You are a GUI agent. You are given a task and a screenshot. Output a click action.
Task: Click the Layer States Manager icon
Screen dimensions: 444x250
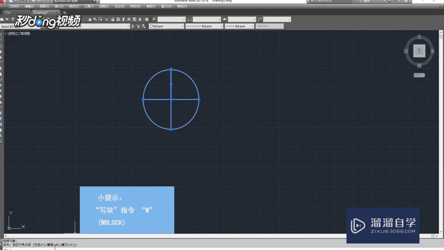tap(144, 26)
